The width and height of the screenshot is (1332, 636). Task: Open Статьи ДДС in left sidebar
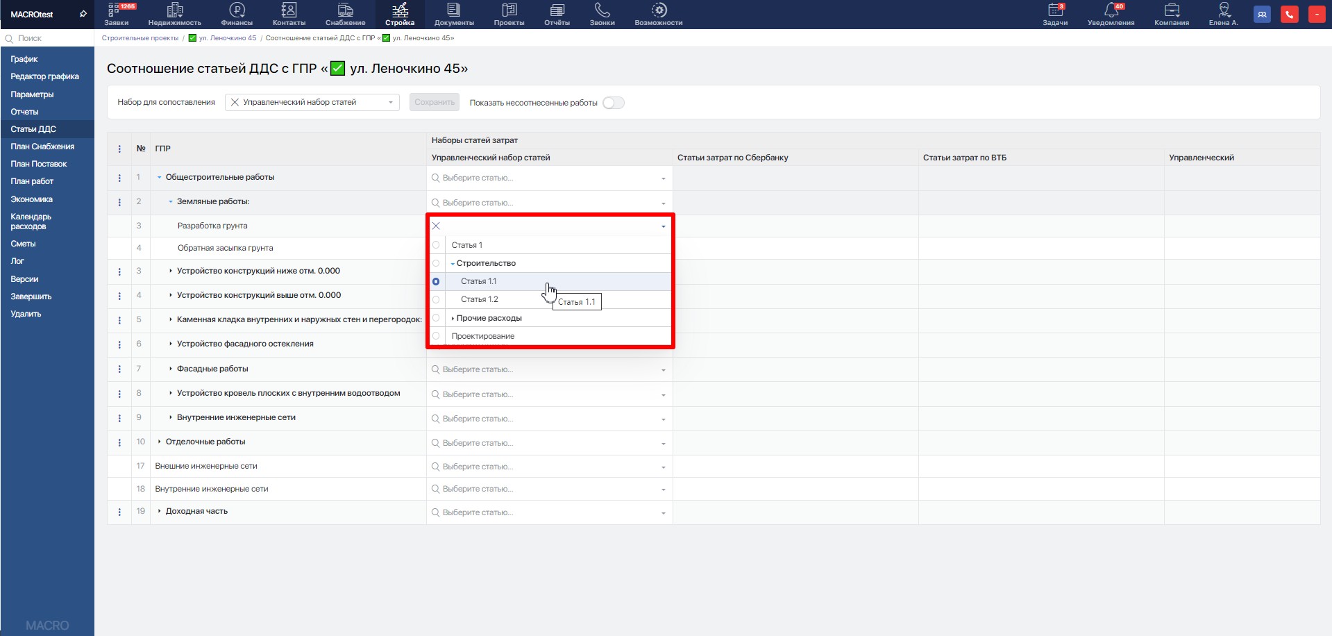(33, 129)
